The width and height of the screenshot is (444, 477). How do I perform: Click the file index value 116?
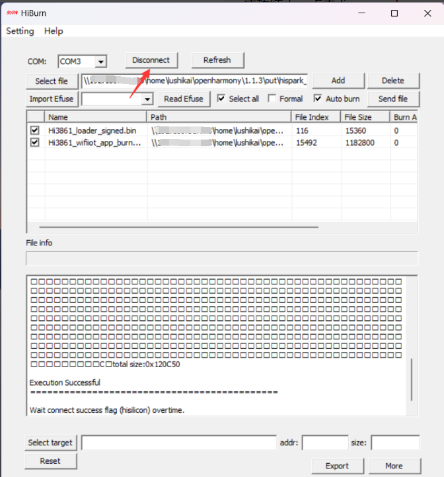click(302, 131)
